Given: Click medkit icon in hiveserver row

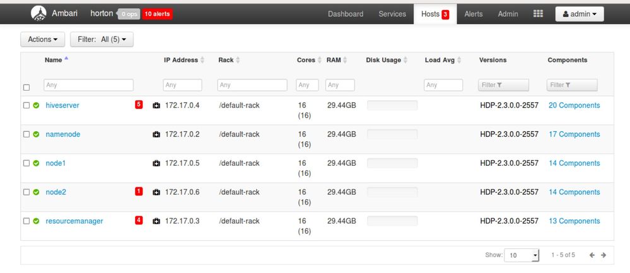Looking at the screenshot, I should point(156,105).
